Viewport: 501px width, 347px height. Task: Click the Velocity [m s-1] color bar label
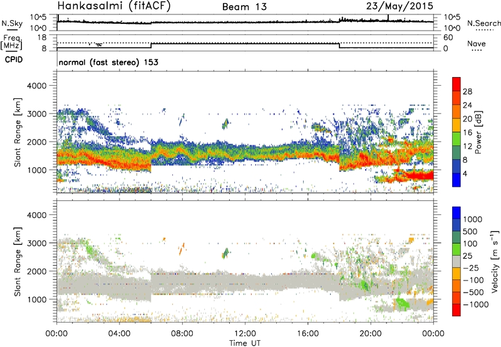point(495,262)
